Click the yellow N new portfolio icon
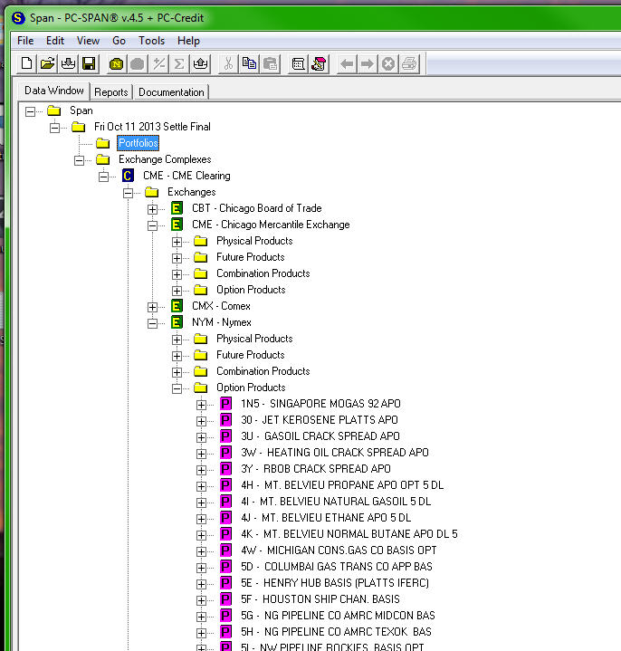Viewport: 621px width, 651px height. coord(116,63)
